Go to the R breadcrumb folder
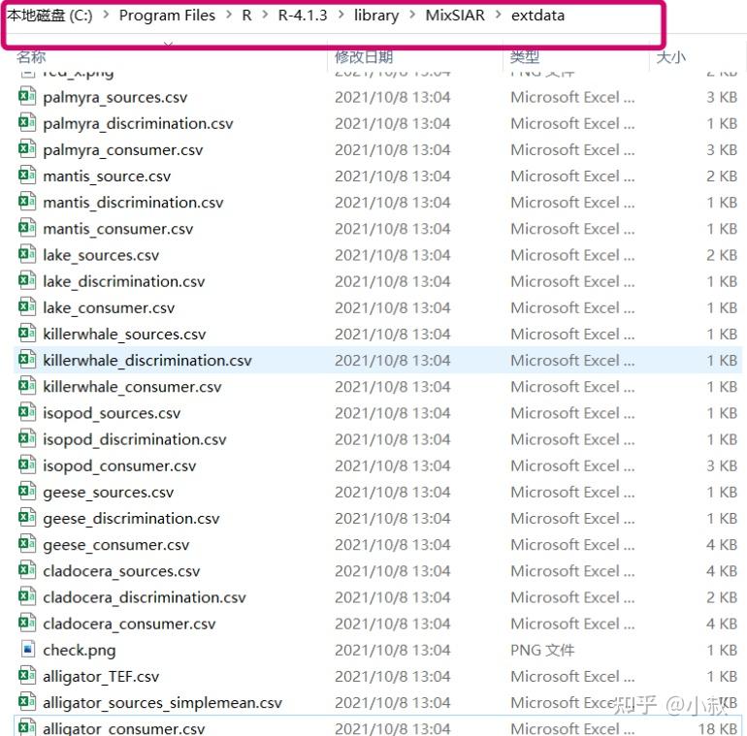This screenshot has width=747, height=736. pos(246,16)
